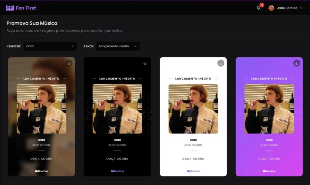Viewport: 310px width, 185px height.
Task: Expand the user menu chevron
Action: pos(301,8)
